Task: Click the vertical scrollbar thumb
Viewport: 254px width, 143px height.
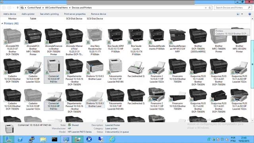Action: [x=252, y=64]
